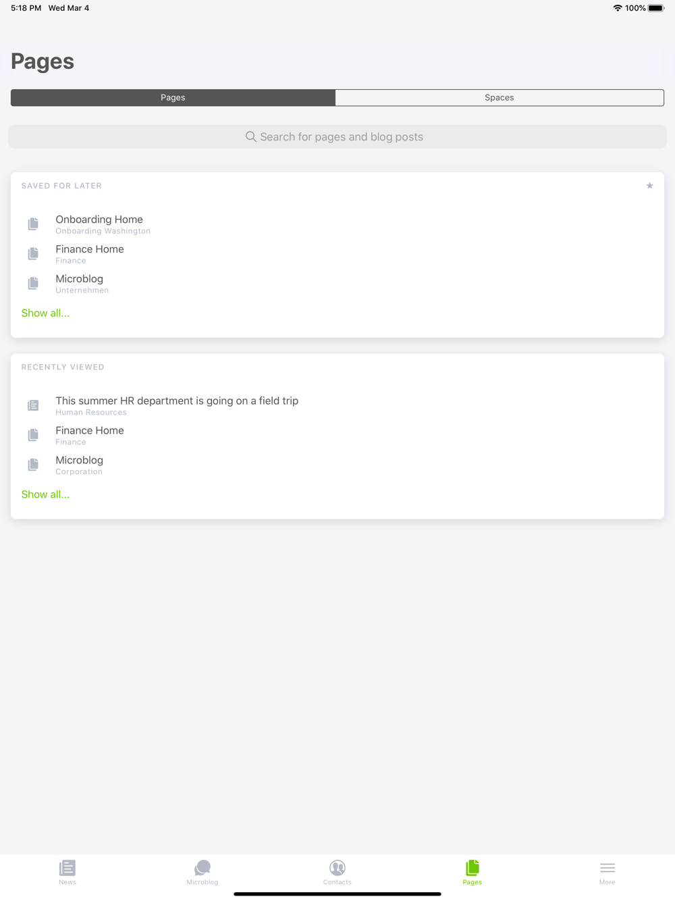Show all recently viewed pages
The width and height of the screenshot is (675, 901).
point(45,494)
